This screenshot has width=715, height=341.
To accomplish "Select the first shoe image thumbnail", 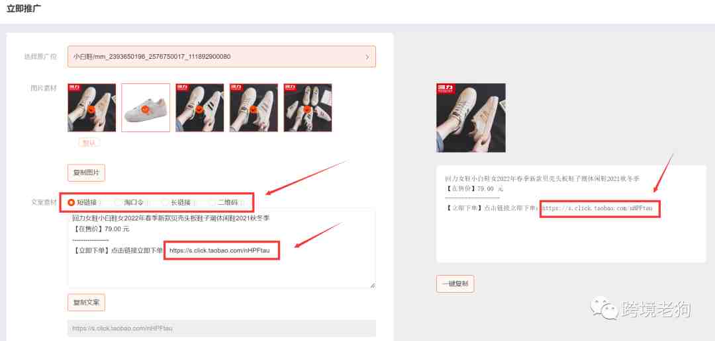I will [91, 108].
